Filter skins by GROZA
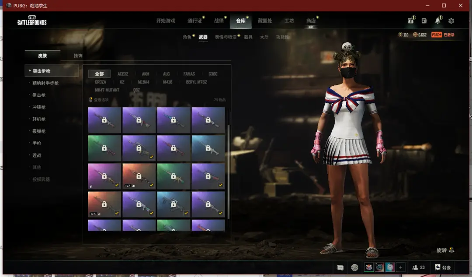472x277 pixels. [x=101, y=82]
